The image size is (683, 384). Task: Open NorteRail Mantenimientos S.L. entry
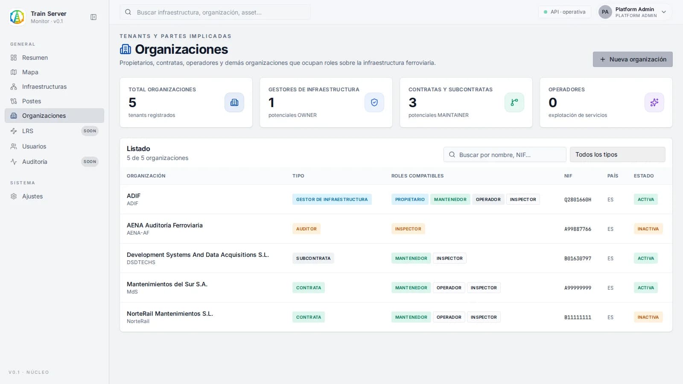pos(396,317)
